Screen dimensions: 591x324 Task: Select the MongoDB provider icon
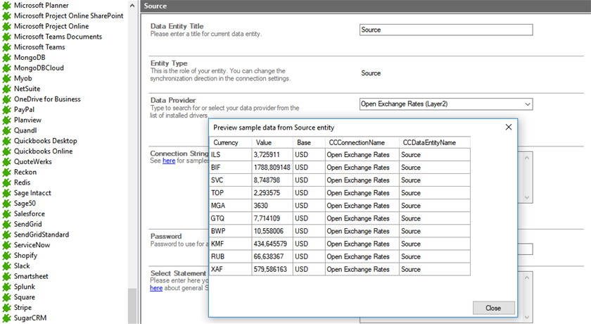[7, 58]
